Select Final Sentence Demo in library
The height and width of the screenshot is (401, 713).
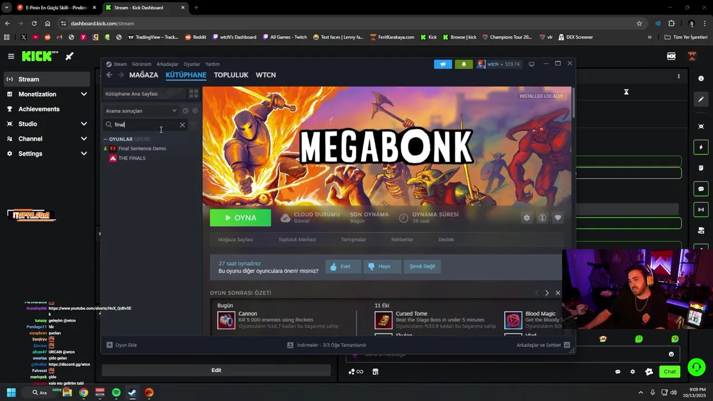point(142,149)
